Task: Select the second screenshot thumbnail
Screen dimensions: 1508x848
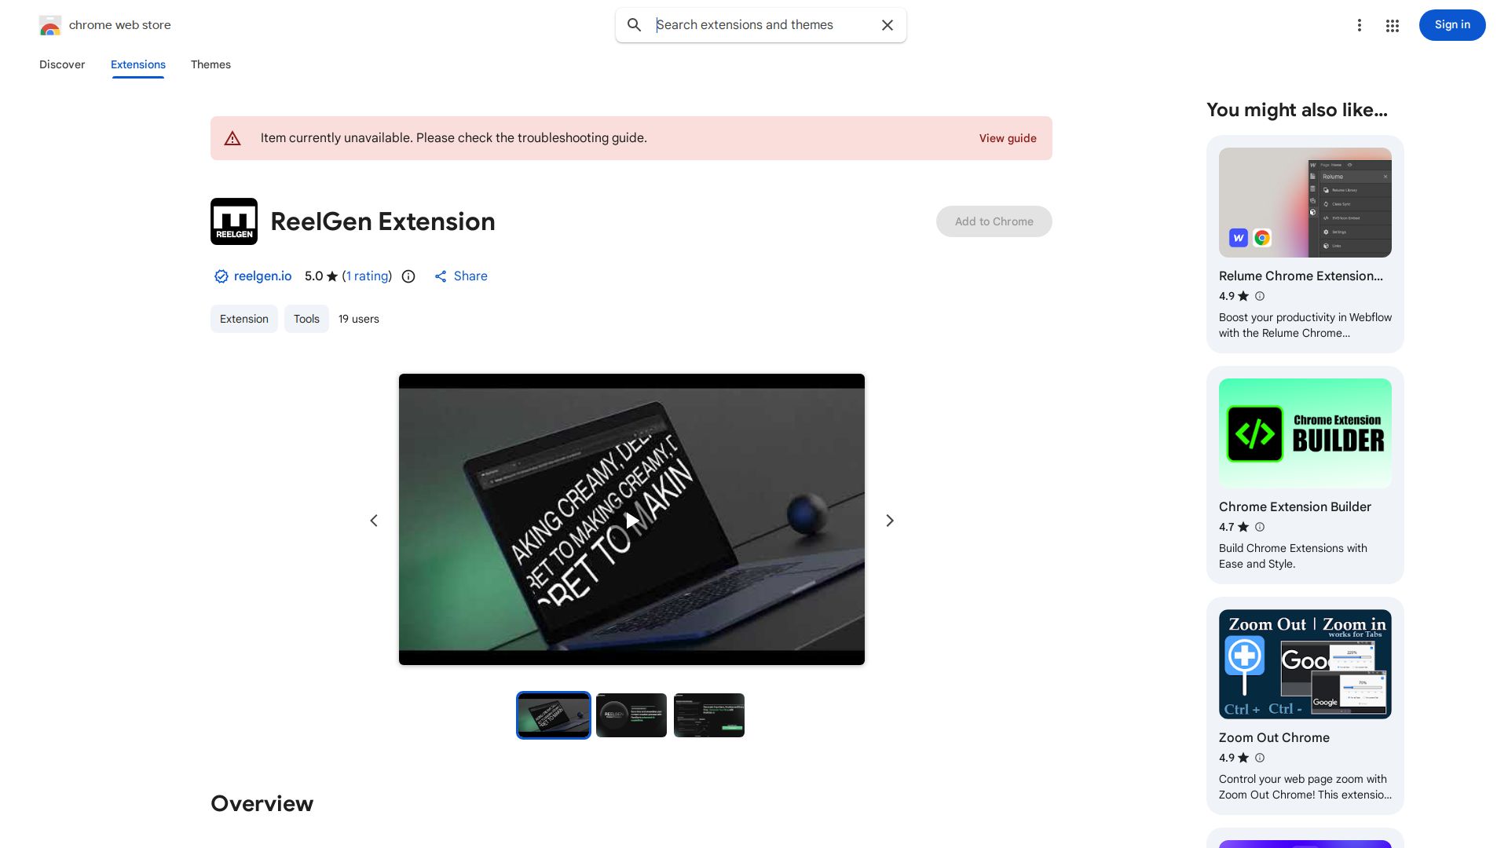Action: coord(631,715)
